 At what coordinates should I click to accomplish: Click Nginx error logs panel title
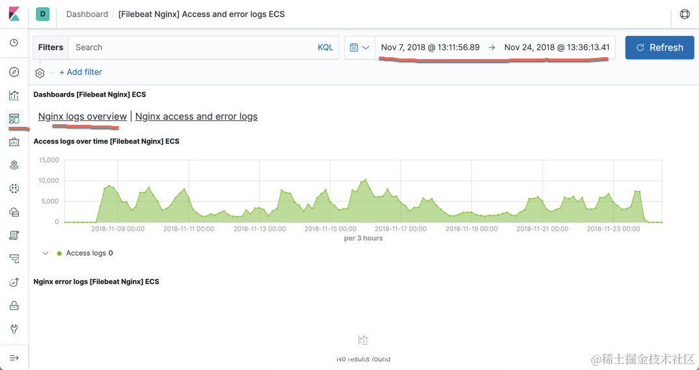(96, 282)
